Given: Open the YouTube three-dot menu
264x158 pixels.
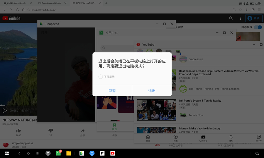Looking at the screenshot, I should [x=241, y=18].
